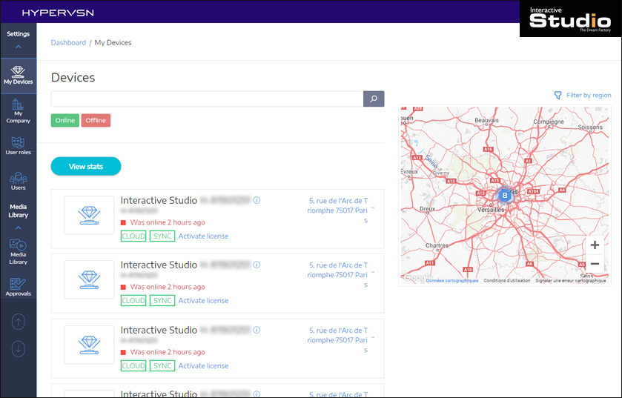Click first Interactive Studio device name
Image resolution: width=622 pixels, height=398 pixels.
159,200
